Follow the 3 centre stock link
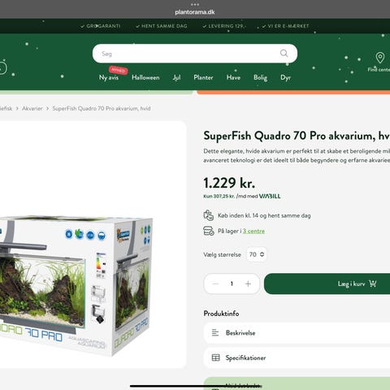Image resolution: width=390 pixels, height=390 pixels. pyautogui.click(x=253, y=231)
